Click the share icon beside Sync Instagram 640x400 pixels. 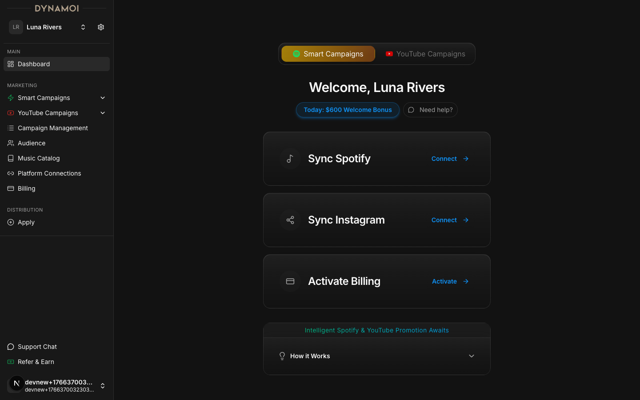290,220
